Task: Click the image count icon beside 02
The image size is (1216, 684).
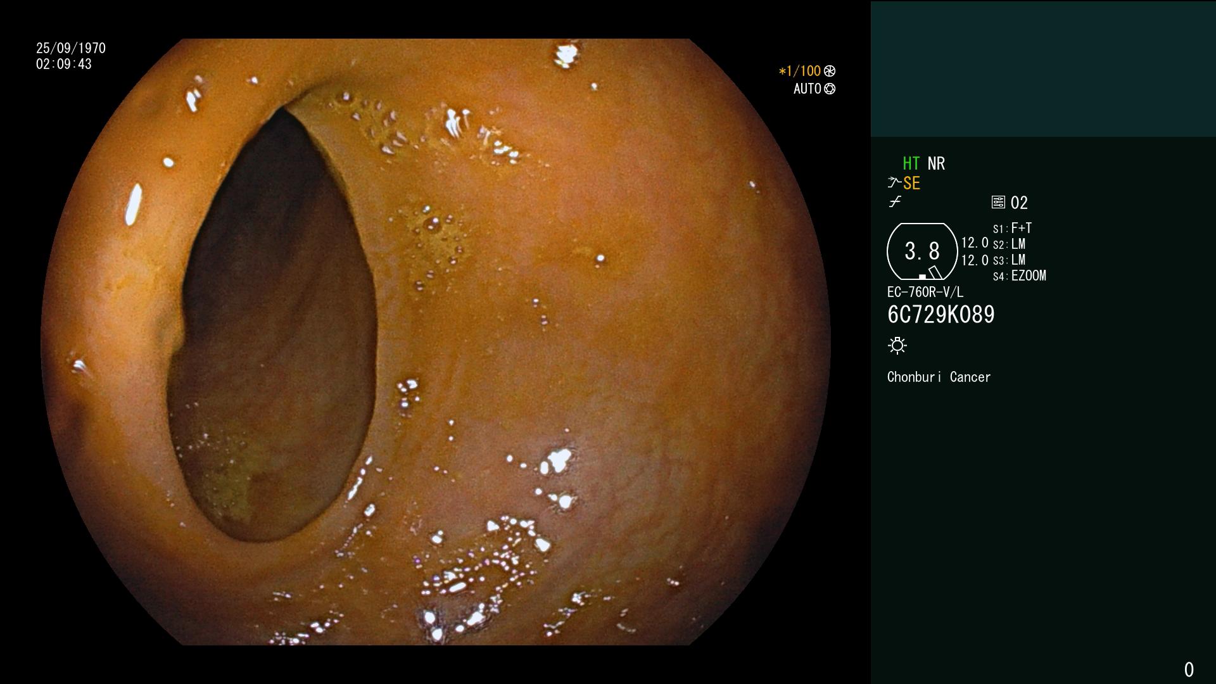Action: click(998, 203)
